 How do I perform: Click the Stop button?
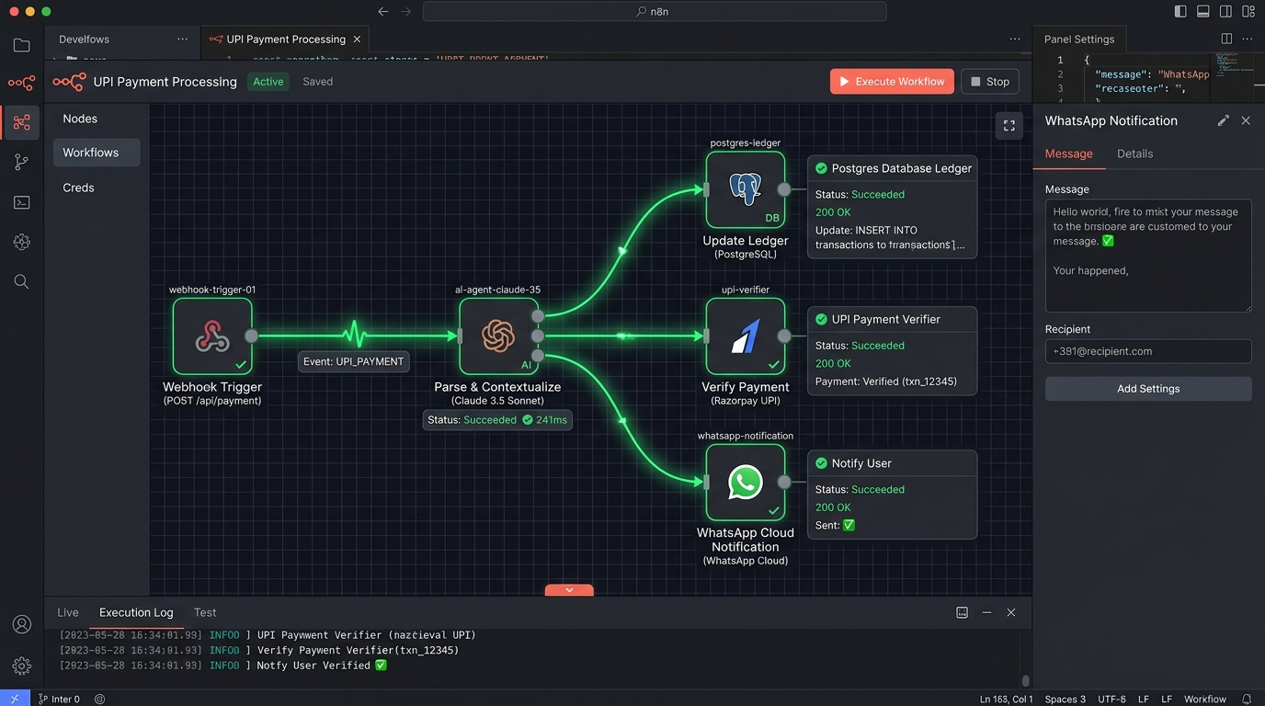pos(990,82)
